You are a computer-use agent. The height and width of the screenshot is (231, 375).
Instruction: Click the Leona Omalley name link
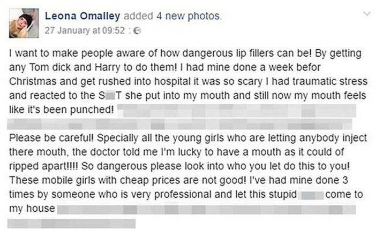click(x=82, y=16)
